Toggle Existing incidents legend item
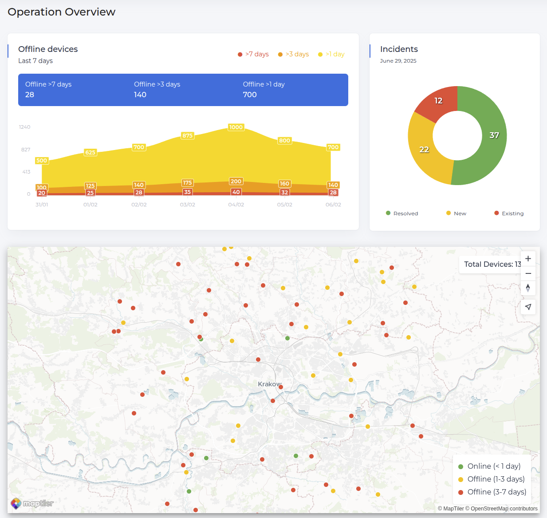Viewport: 547px width, 518px height. click(x=509, y=214)
